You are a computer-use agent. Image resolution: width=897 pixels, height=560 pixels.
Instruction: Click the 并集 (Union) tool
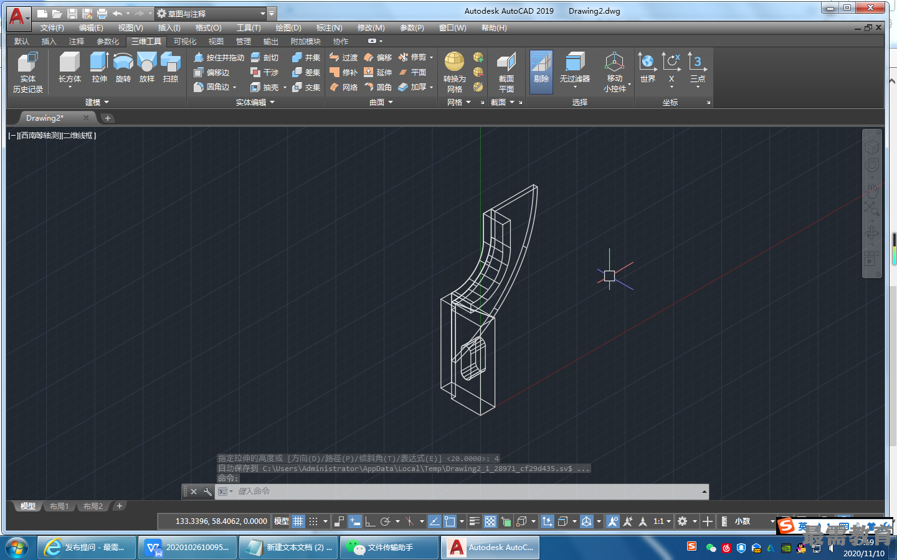pos(306,57)
